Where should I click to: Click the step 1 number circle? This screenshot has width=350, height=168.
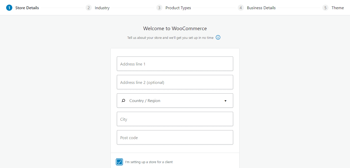[x=9, y=8]
